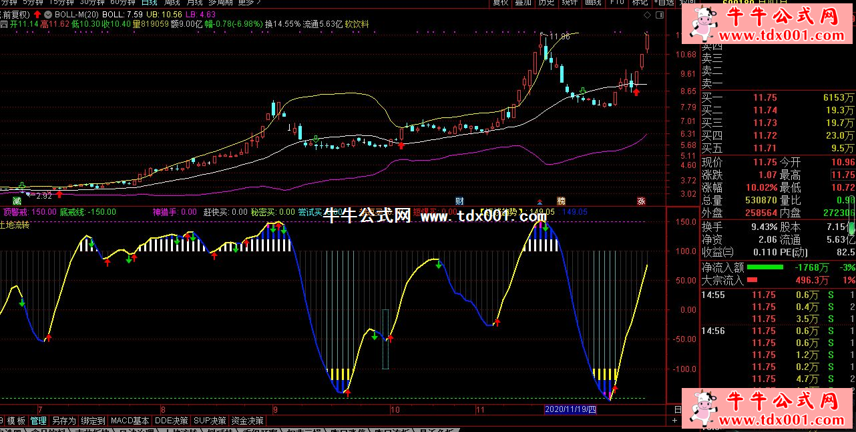Click the 大宗流入 red bar
Screen dimensions: 856x432
753,281
